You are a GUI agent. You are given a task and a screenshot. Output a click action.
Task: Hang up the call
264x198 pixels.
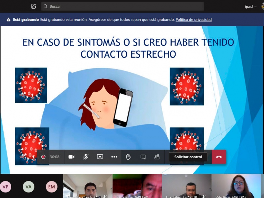point(219,157)
